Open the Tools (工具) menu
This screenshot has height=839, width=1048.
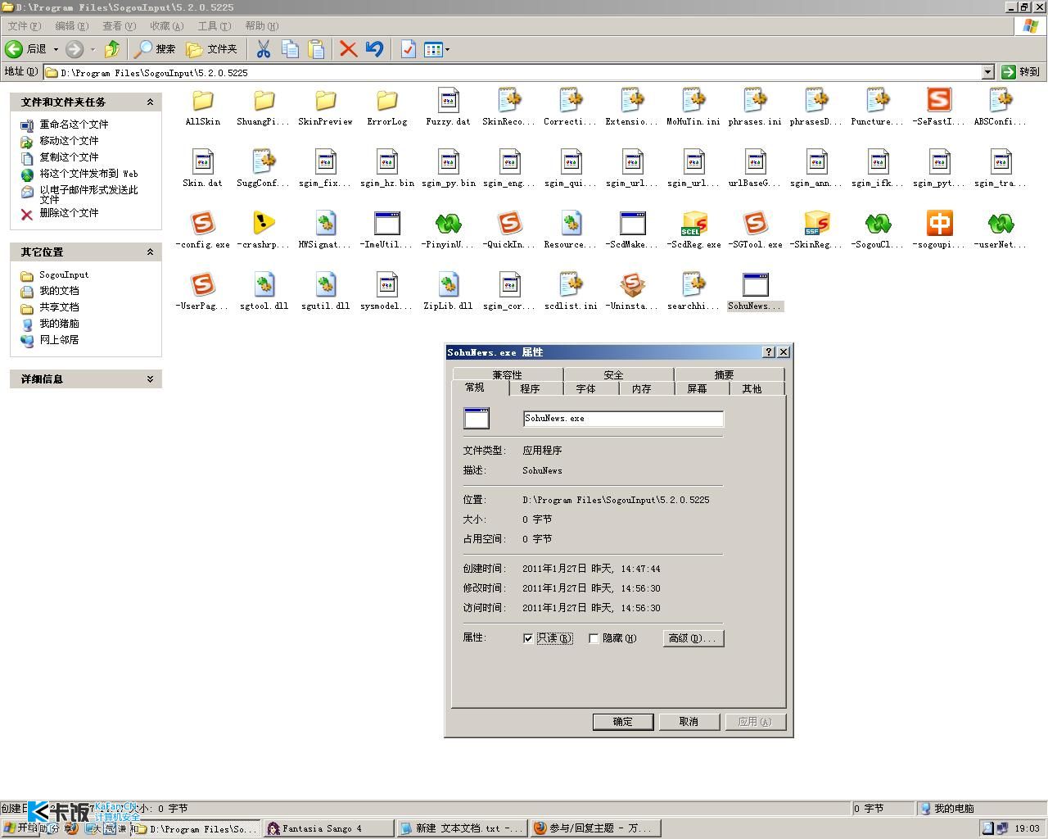tap(214, 26)
